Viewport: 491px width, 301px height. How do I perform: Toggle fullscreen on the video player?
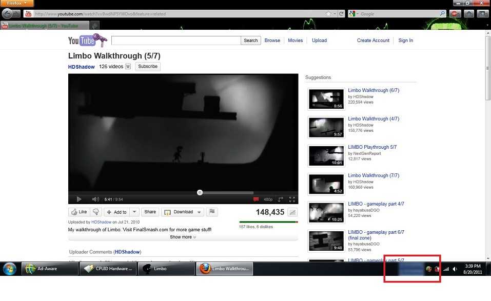tap(292, 199)
